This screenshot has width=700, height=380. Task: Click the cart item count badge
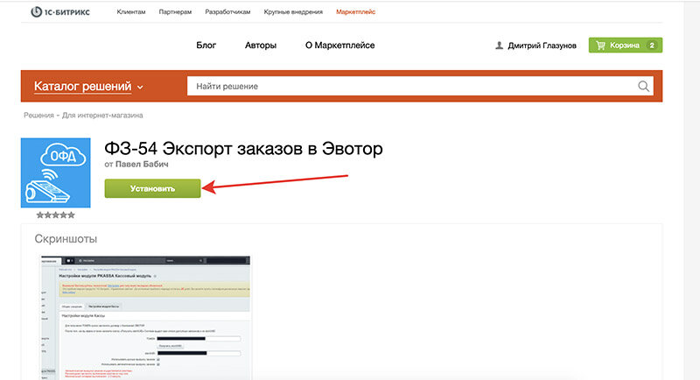tap(652, 46)
